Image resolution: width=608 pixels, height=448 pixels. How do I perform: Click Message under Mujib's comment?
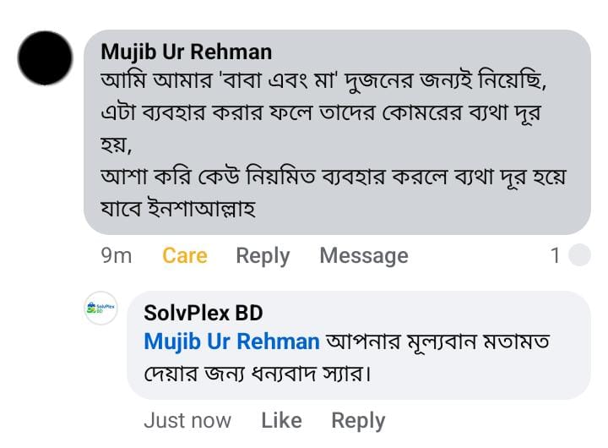point(363,255)
